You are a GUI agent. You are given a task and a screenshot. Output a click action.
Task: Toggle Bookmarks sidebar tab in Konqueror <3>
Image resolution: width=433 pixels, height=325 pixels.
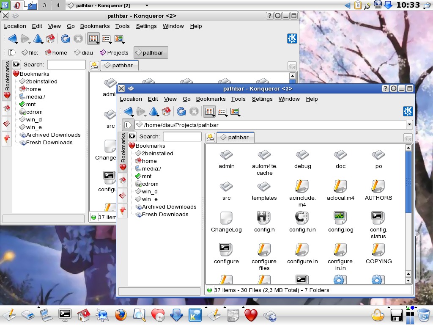(123, 151)
